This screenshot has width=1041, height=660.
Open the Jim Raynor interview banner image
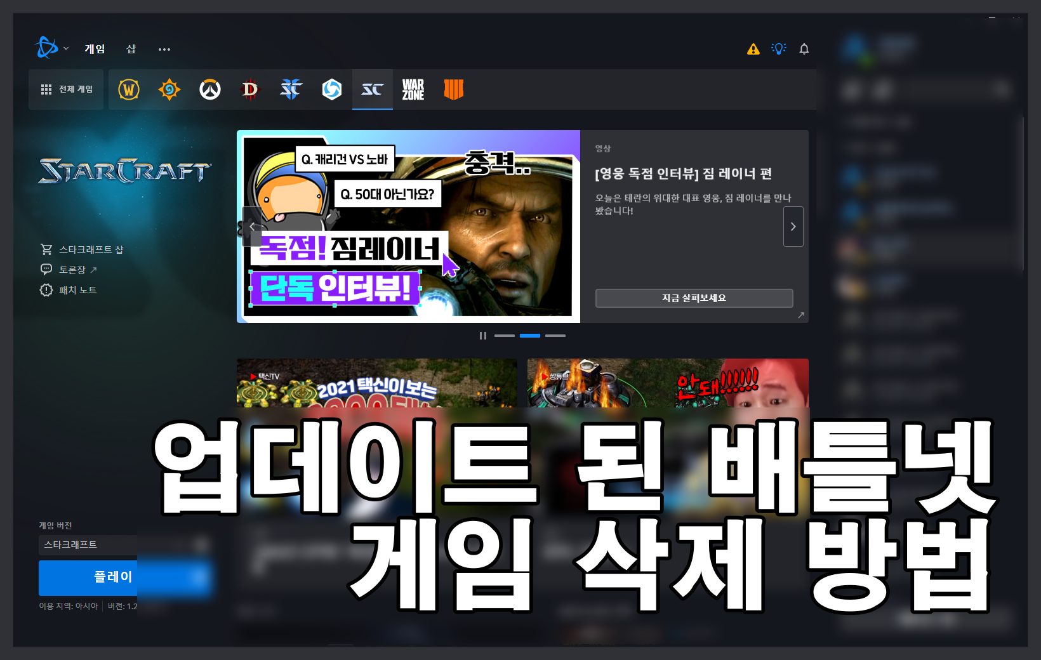[409, 227]
